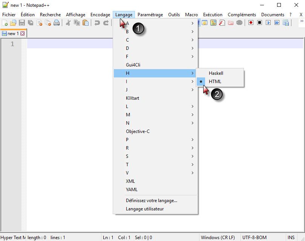The height and width of the screenshot is (241, 305).
Task: Open folder as workspace icon
Action: [x=231, y=23]
